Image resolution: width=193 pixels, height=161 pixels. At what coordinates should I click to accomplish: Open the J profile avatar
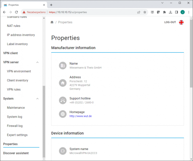tap(183, 12)
